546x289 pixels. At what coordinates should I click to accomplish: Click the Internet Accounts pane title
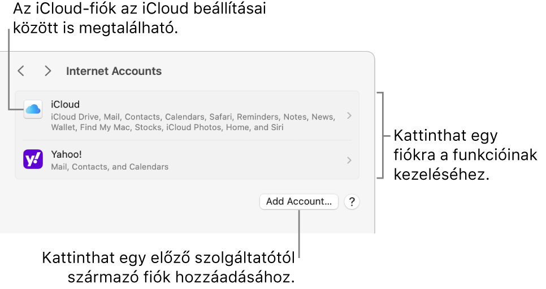[x=114, y=72]
